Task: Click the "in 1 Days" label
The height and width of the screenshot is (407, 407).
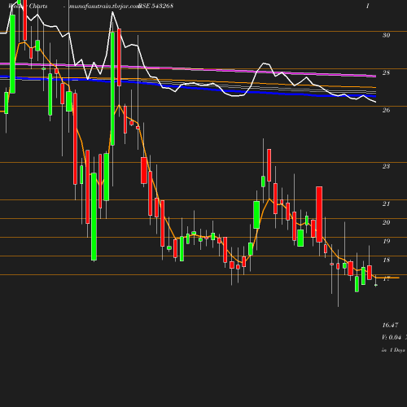Action: (393, 350)
